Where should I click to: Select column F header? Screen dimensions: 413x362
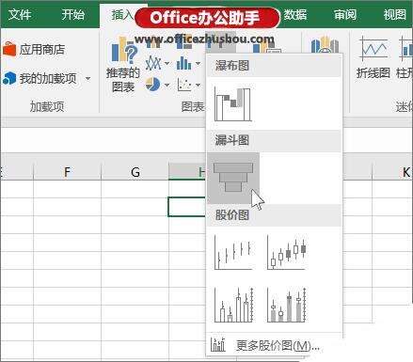67,171
